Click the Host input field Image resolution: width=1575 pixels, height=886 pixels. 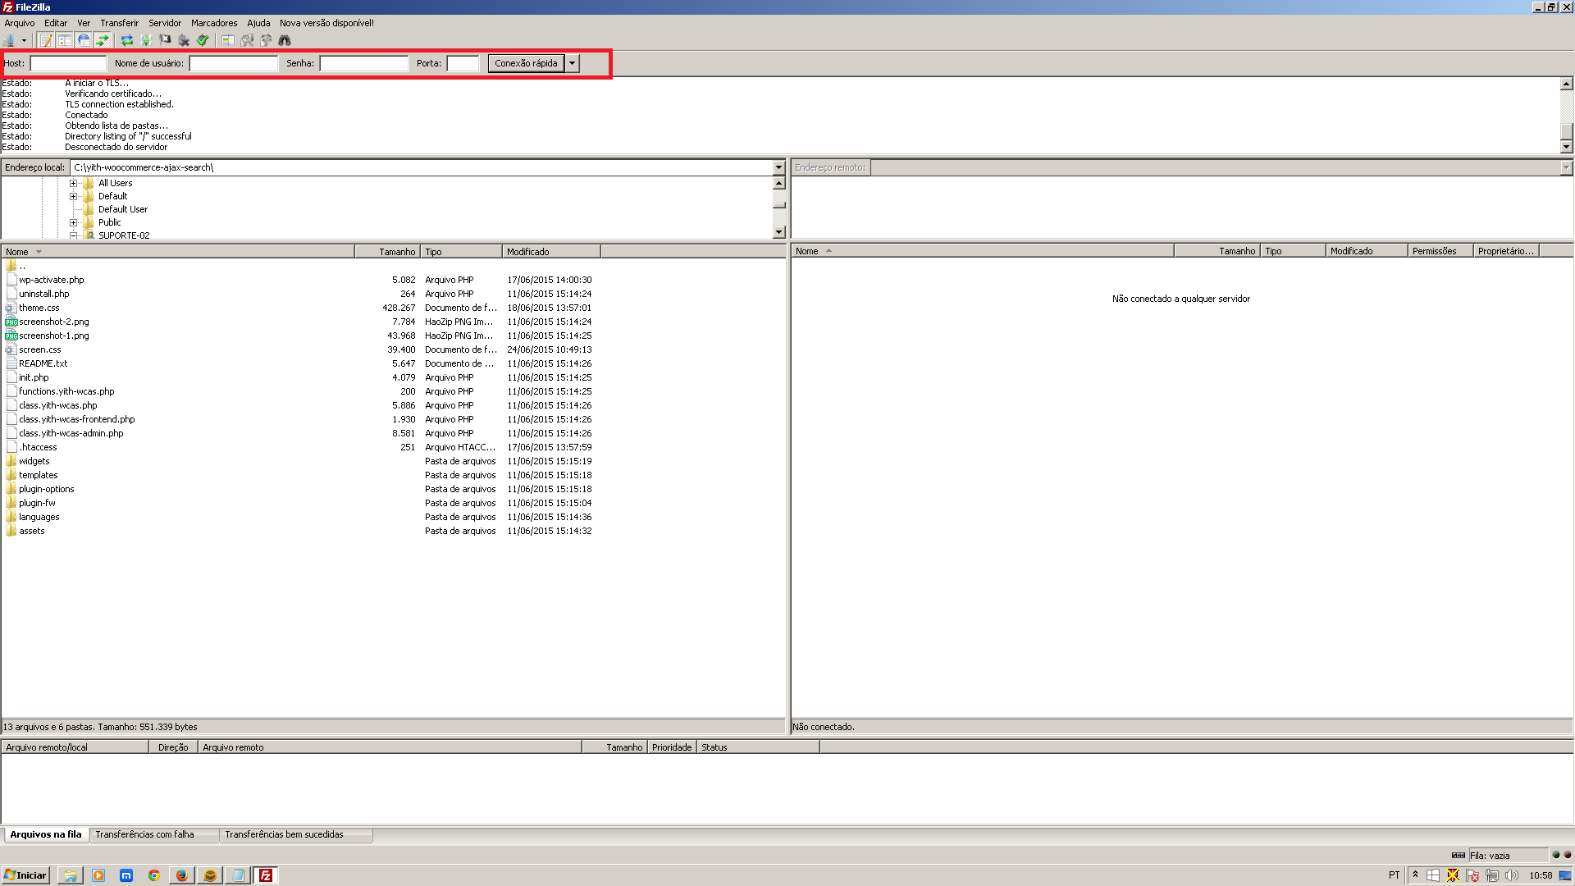68,63
